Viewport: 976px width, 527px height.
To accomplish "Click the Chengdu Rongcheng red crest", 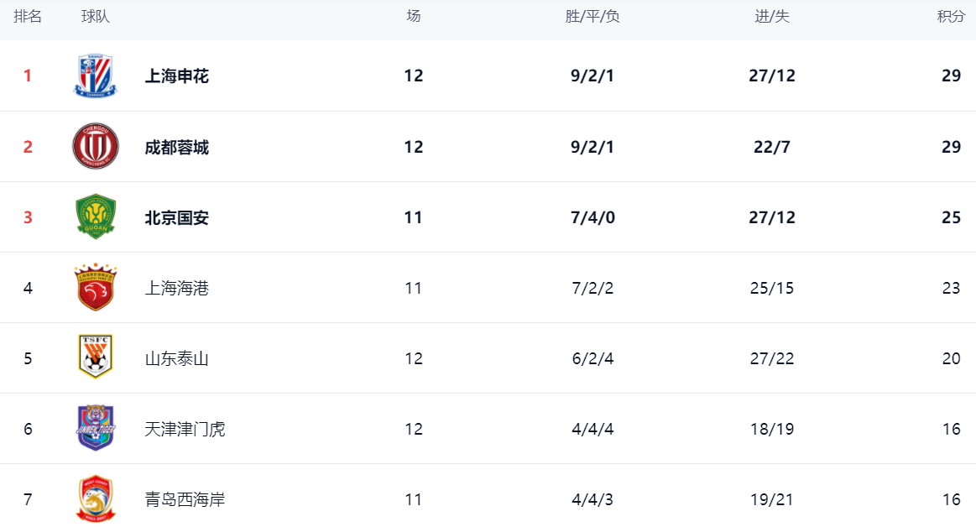I will point(95,146).
